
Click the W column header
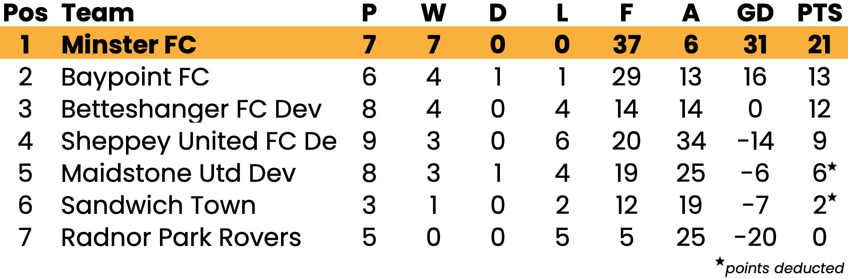433,13
